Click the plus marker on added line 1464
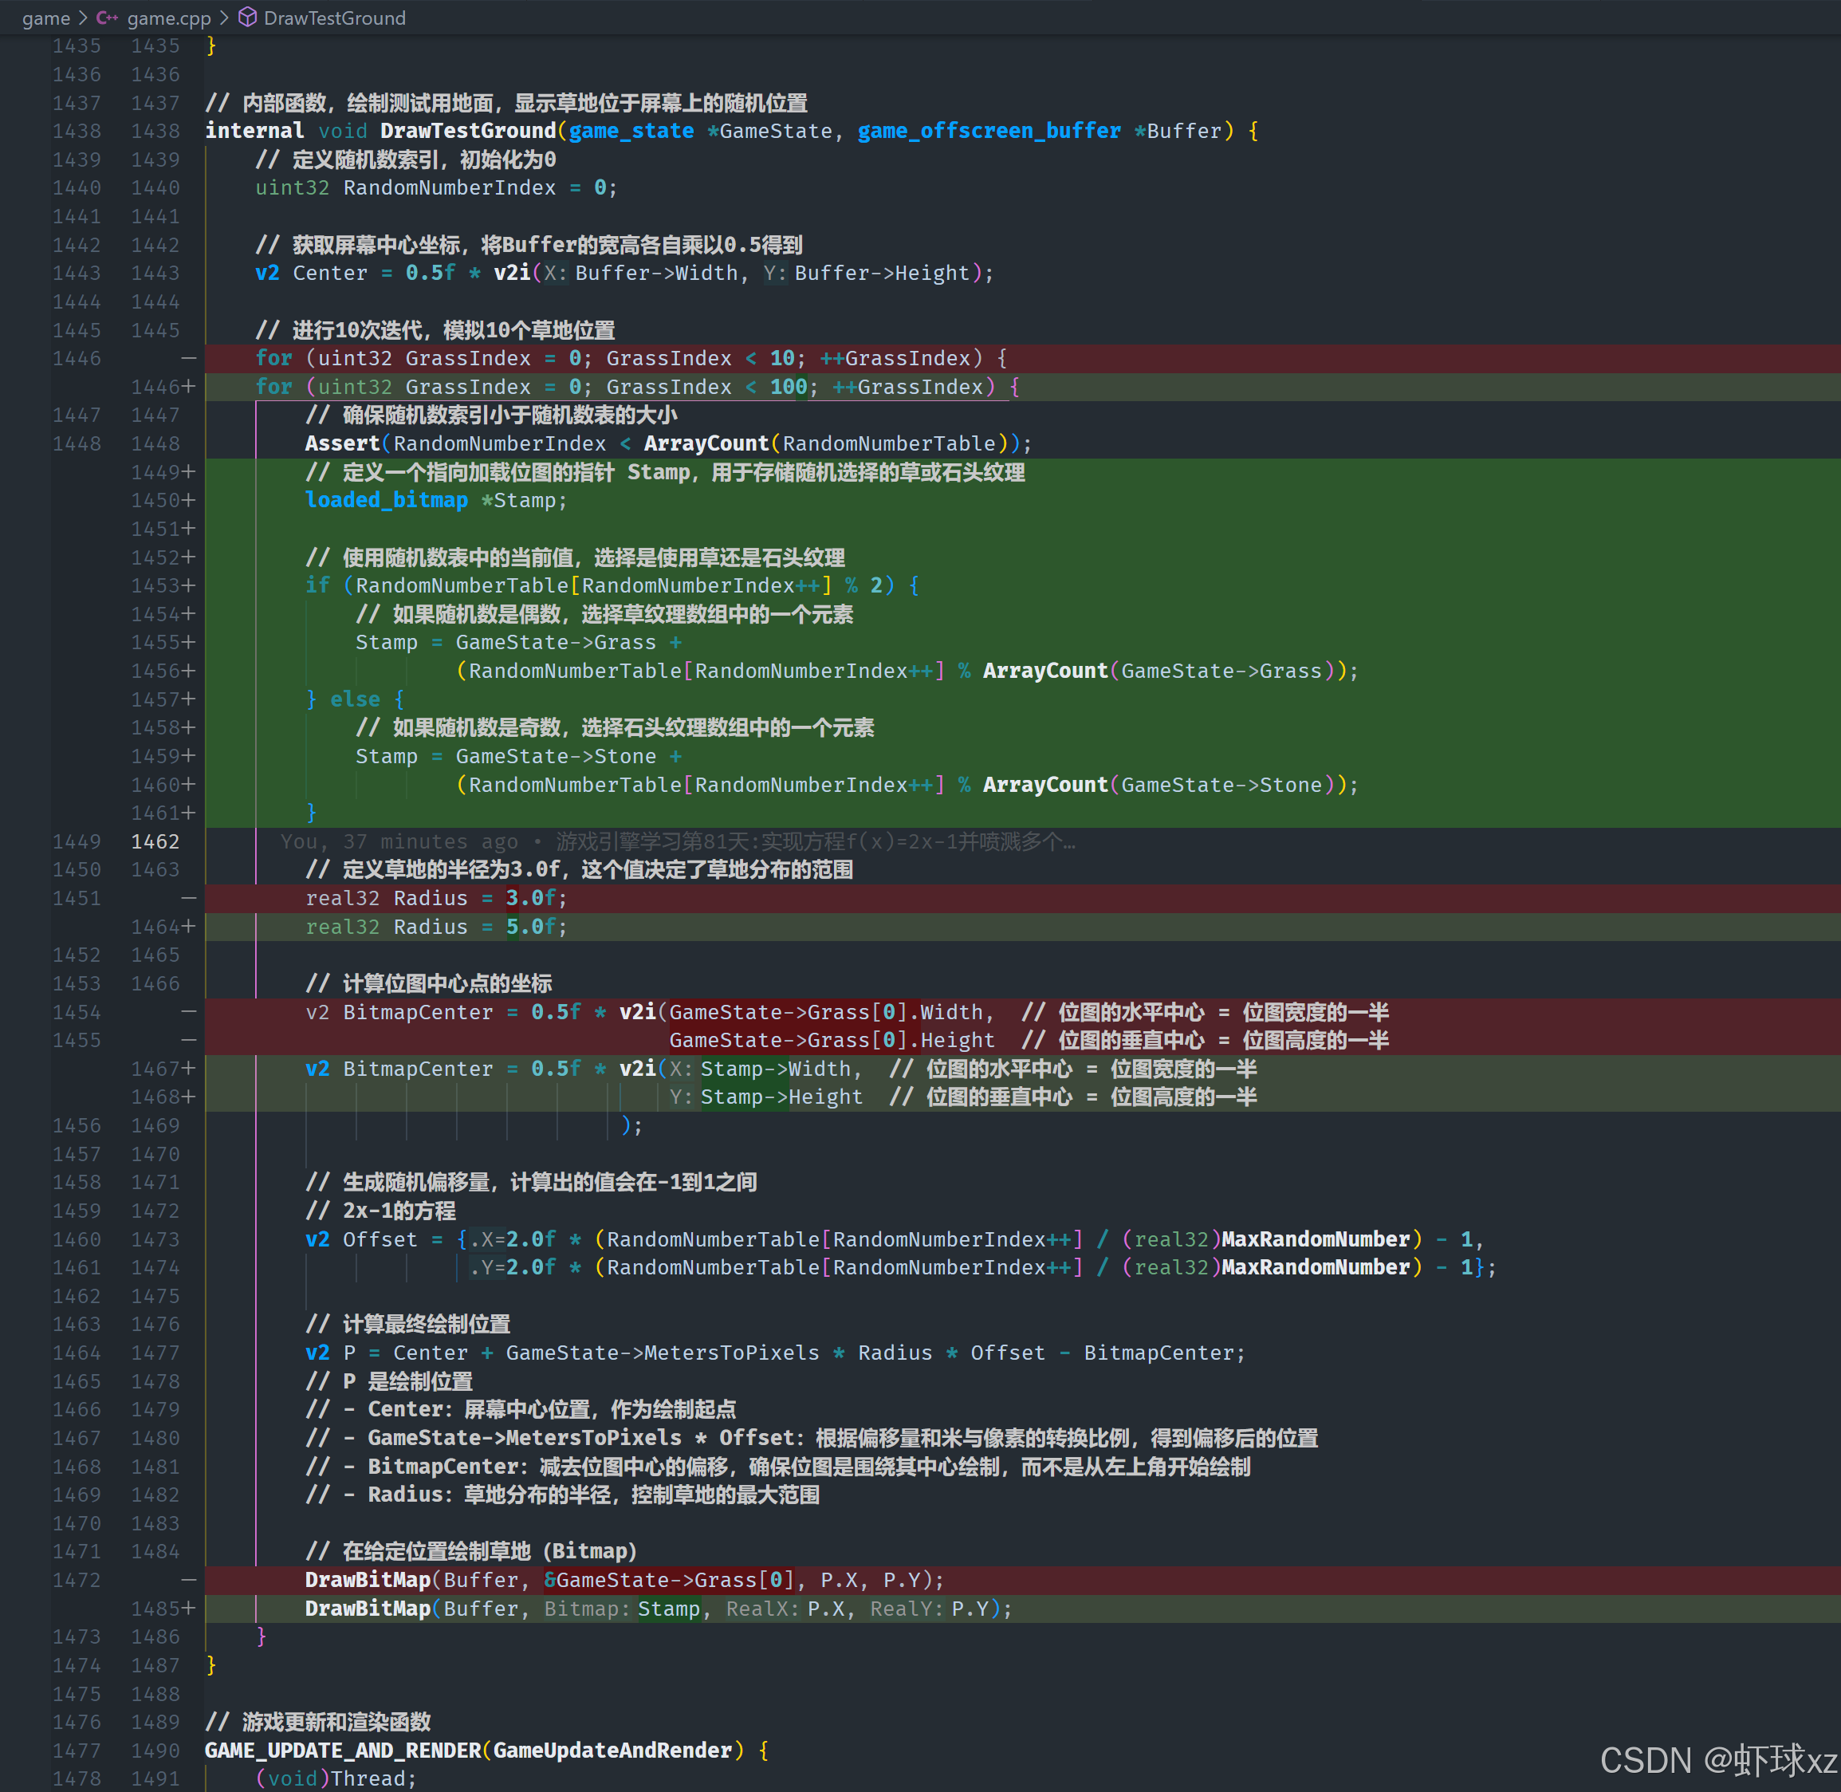The image size is (1841, 1792). 189,927
